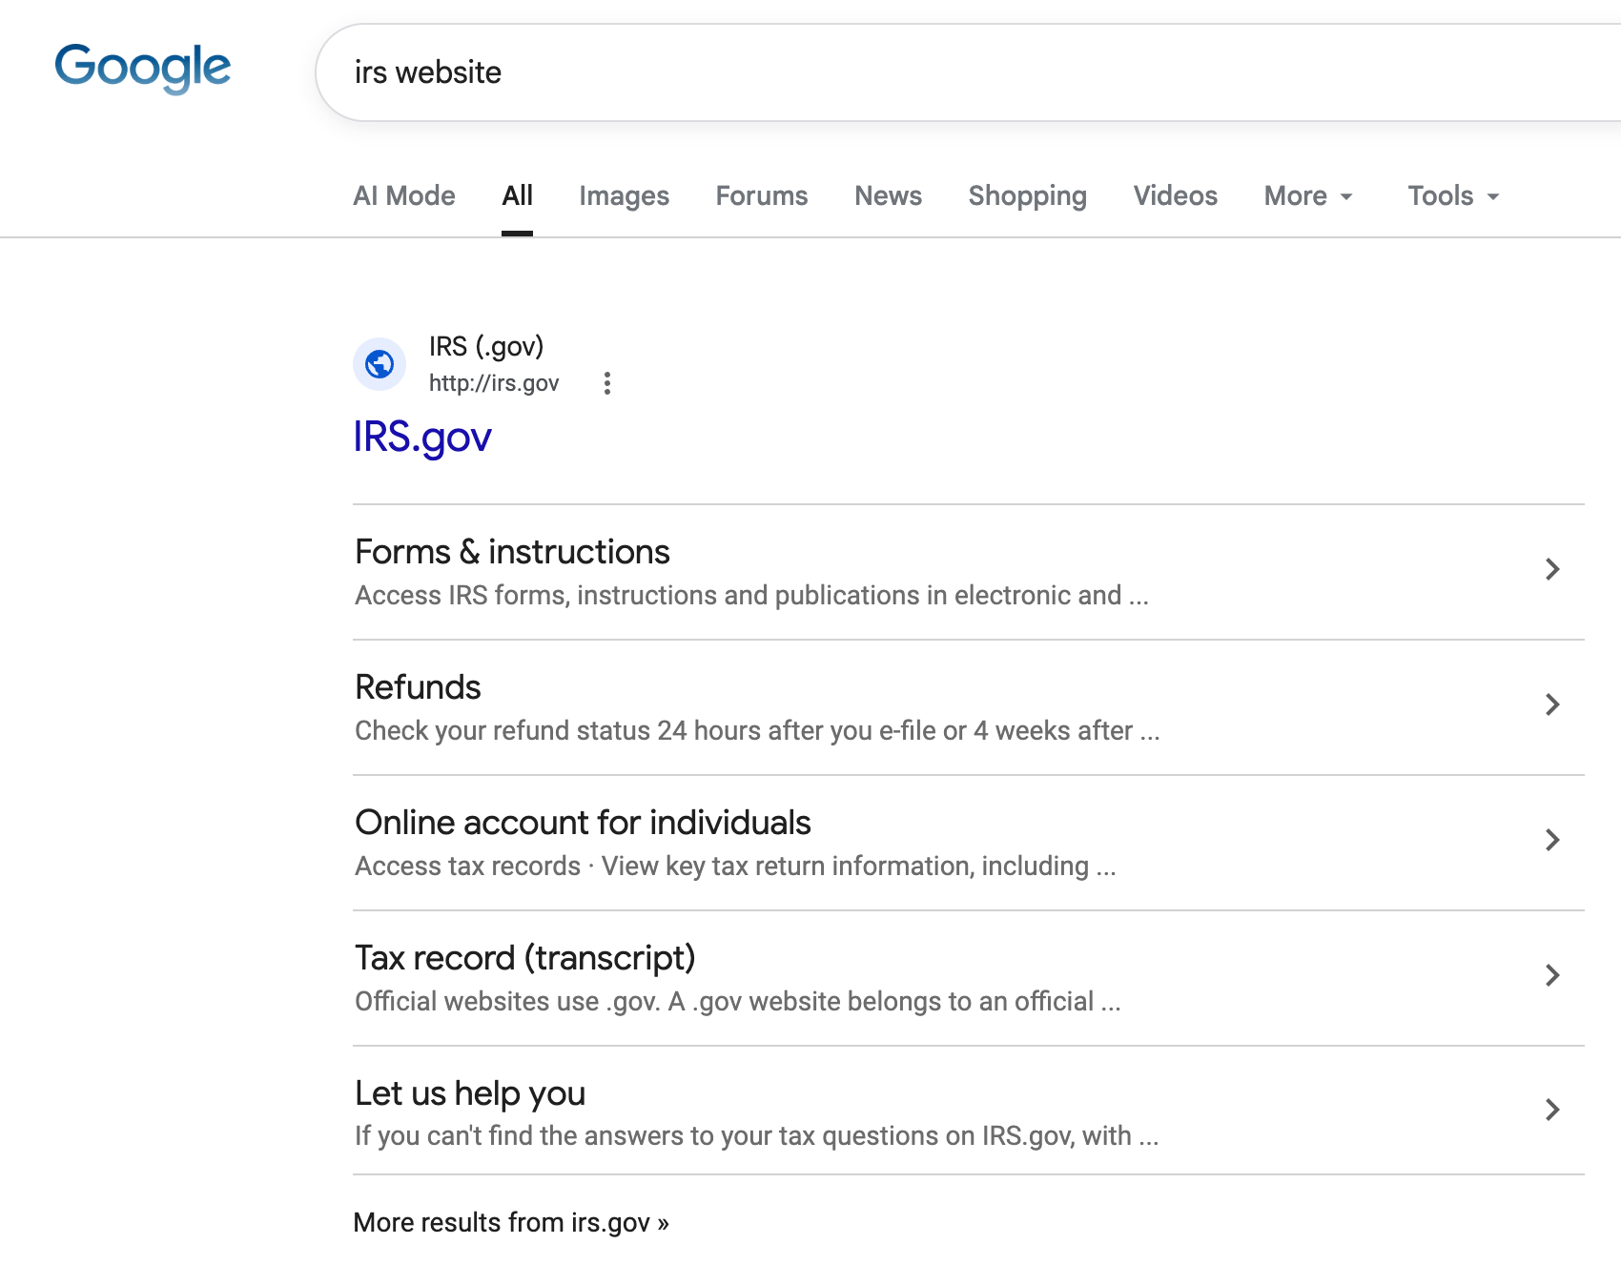Open the Tools dropdown
Viewport: 1621px width, 1285px height.
coord(1453,195)
